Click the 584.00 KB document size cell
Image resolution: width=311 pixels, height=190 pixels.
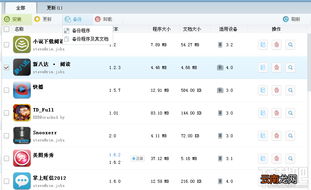191,90
